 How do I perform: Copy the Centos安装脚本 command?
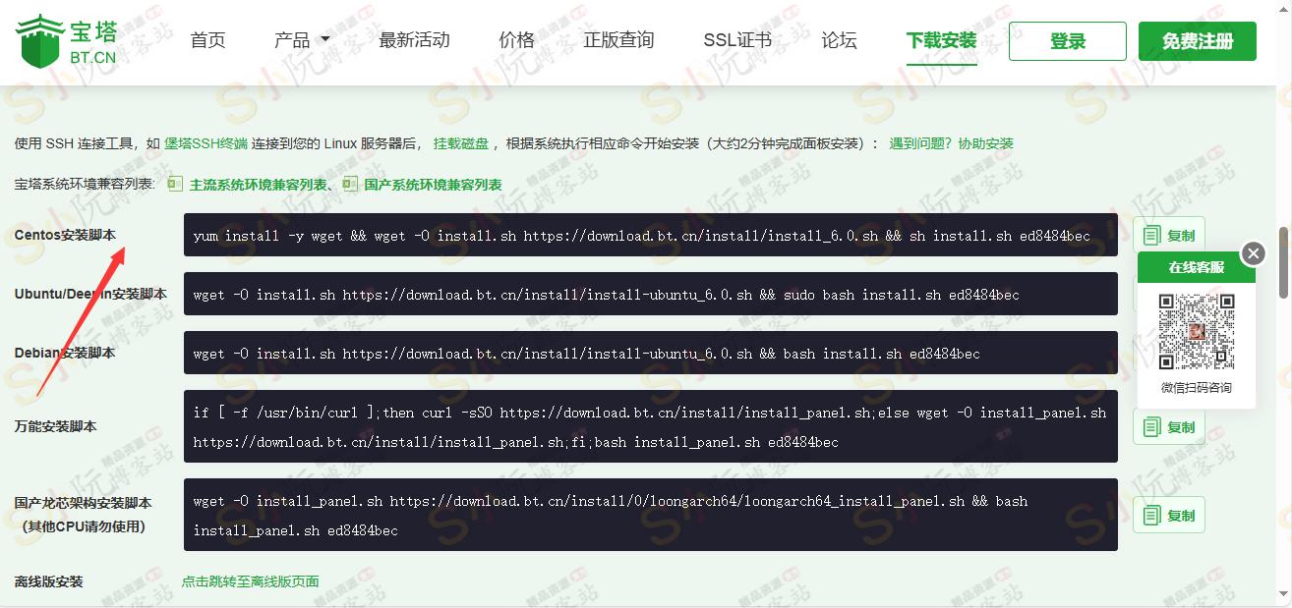1169,236
